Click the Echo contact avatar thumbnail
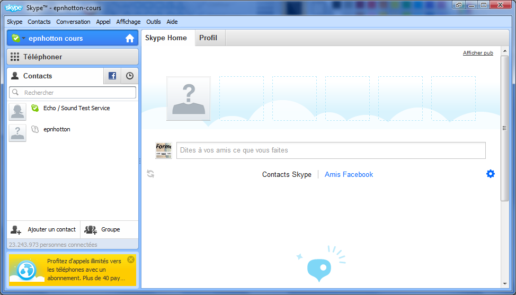The width and height of the screenshot is (516, 295). point(17,112)
